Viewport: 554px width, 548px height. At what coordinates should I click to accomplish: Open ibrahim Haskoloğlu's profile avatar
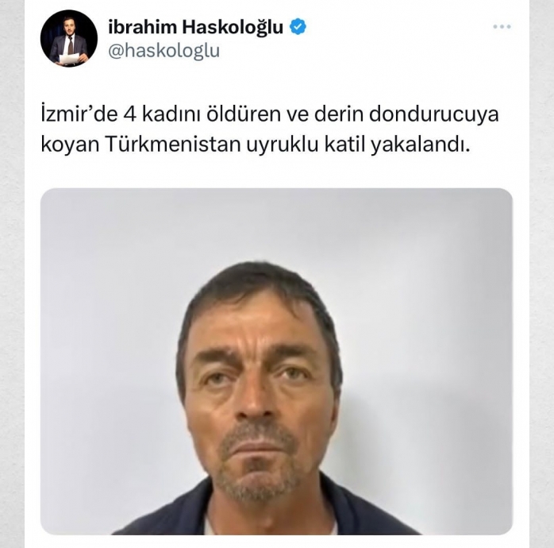[69, 39]
